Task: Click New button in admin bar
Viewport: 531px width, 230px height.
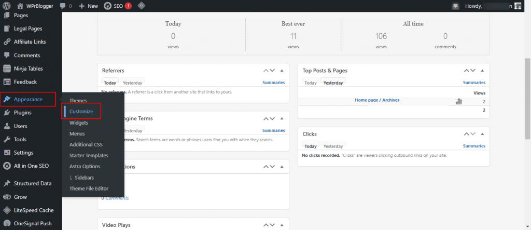Action: [88, 6]
